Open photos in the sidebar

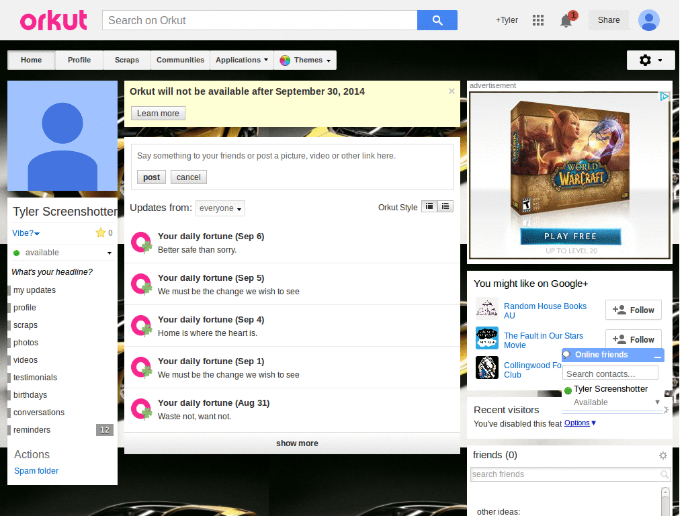point(26,342)
